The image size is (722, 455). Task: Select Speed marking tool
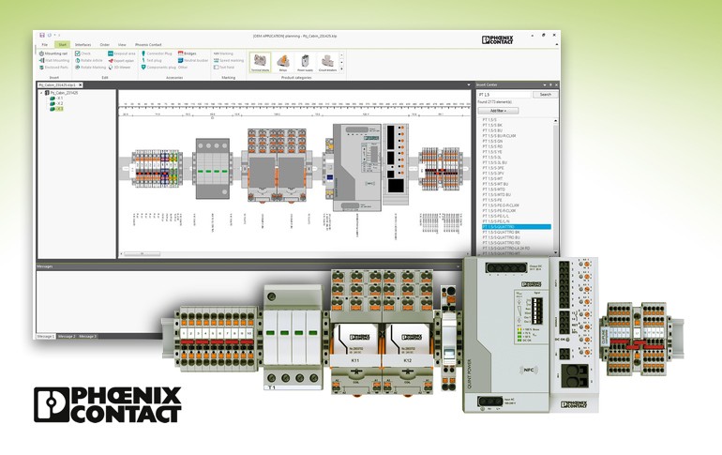pyautogui.click(x=229, y=60)
